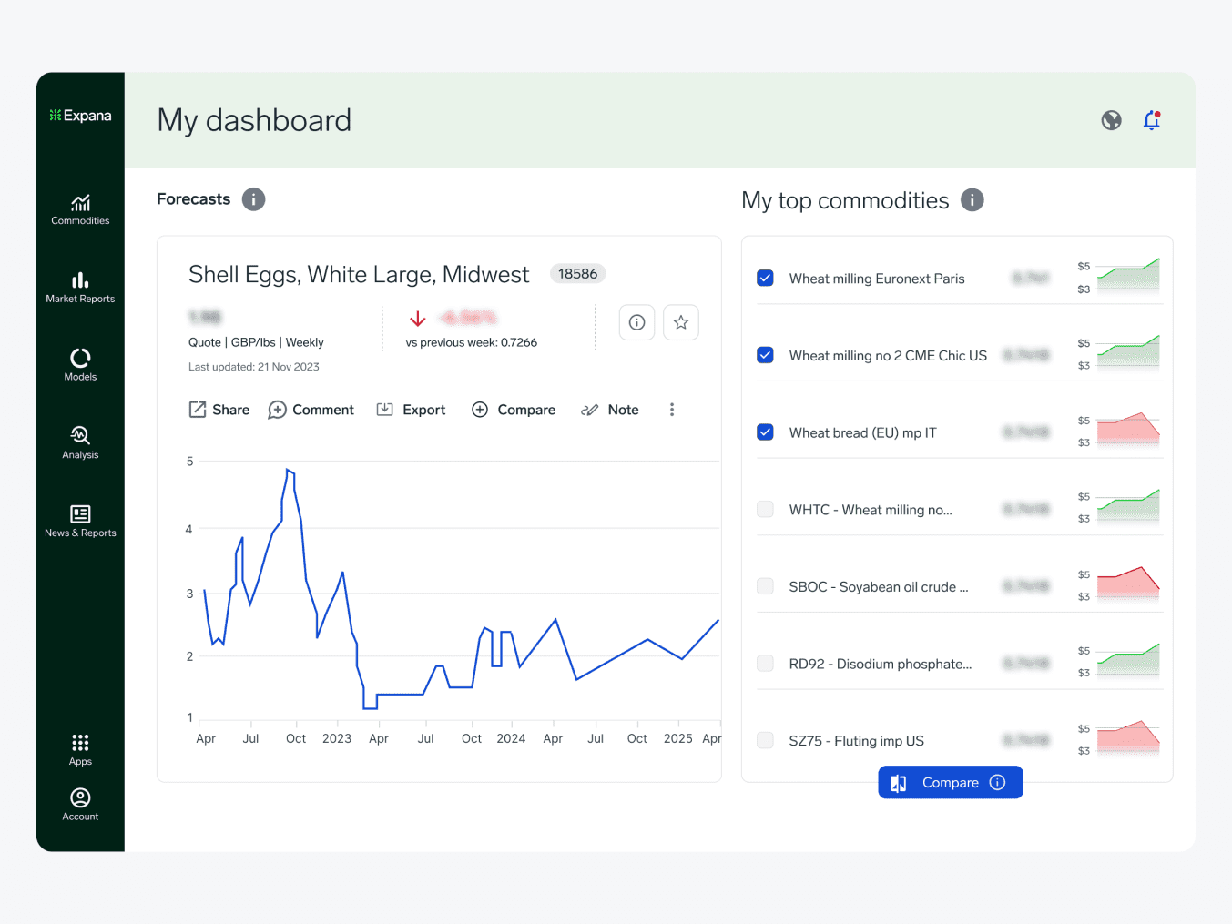Viewport: 1232px width, 924px height.
Task: Check WHTC - Wheat milling no...
Action: tap(766, 509)
